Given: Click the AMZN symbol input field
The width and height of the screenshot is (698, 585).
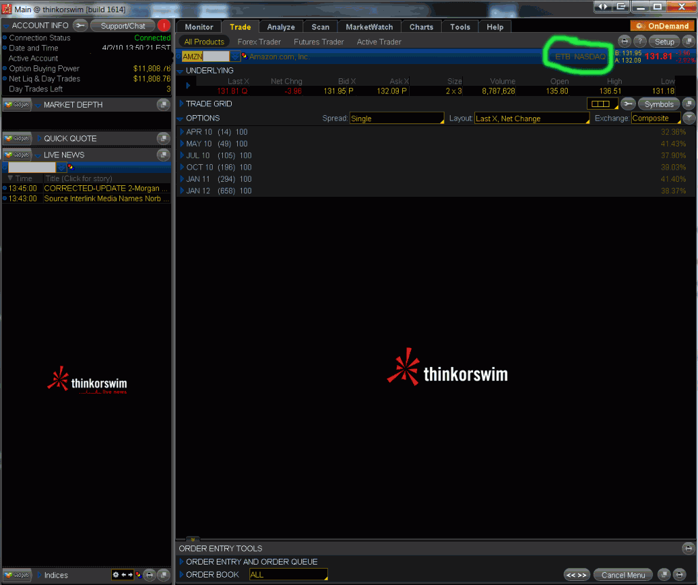Looking at the screenshot, I should click(x=205, y=57).
